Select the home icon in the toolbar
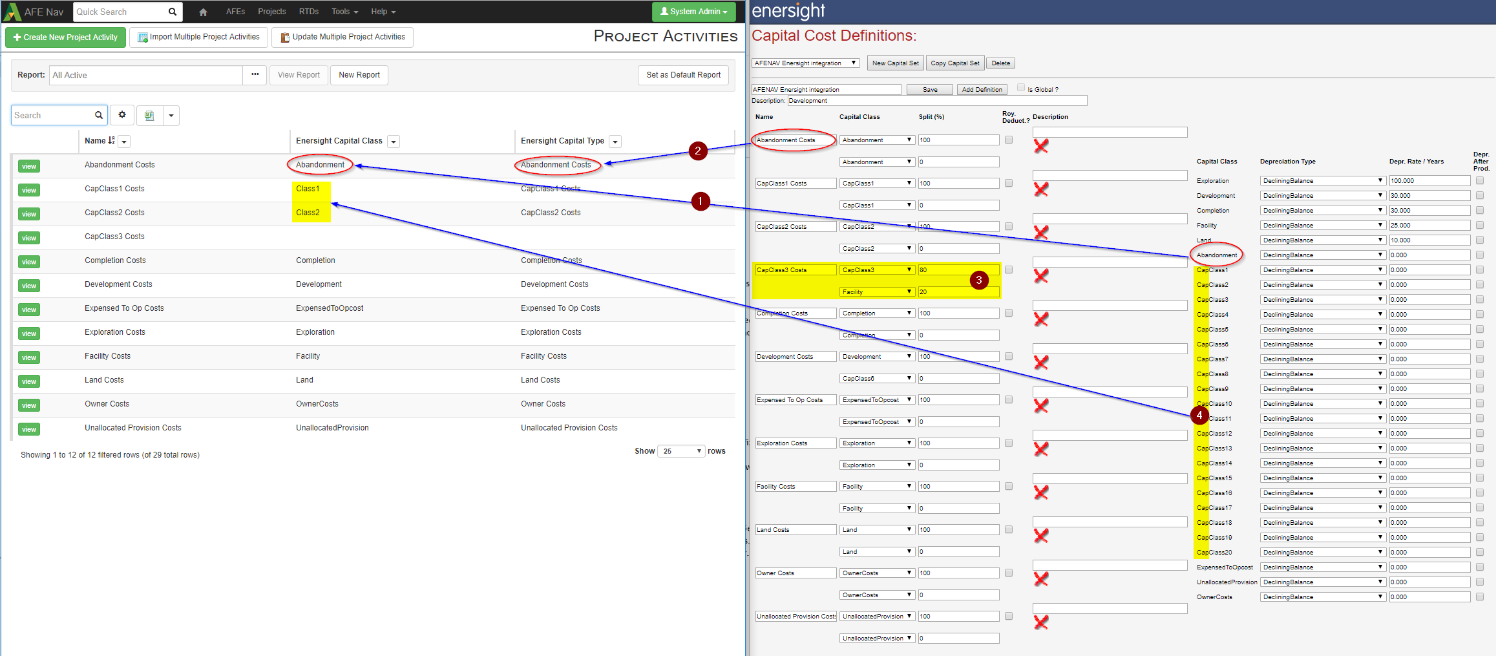Image resolution: width=1496 pixels, height=656 pixels. (x=202, y=11)
